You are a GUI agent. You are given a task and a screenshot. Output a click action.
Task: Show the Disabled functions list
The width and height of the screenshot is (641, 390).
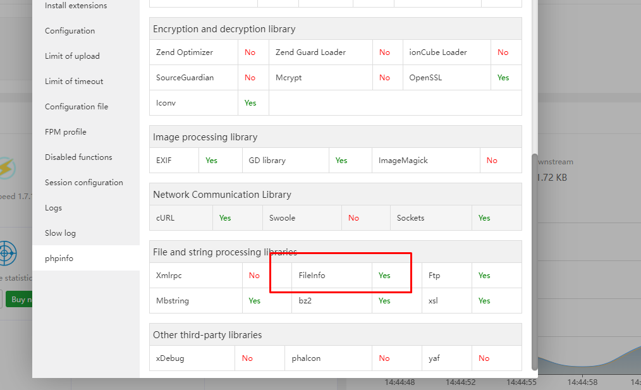(78, 157)
